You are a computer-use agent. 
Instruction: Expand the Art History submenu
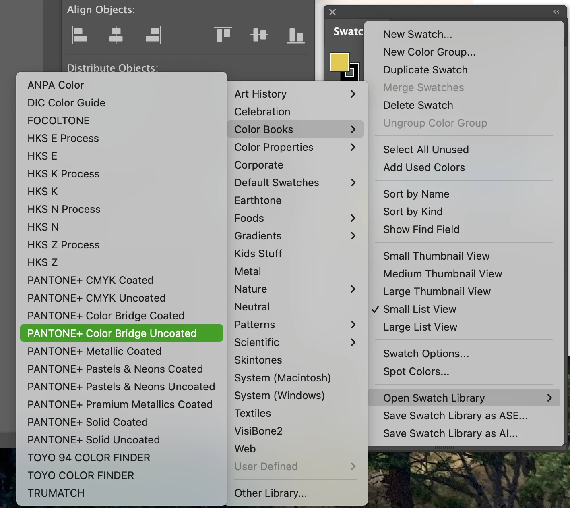[295, 94]
